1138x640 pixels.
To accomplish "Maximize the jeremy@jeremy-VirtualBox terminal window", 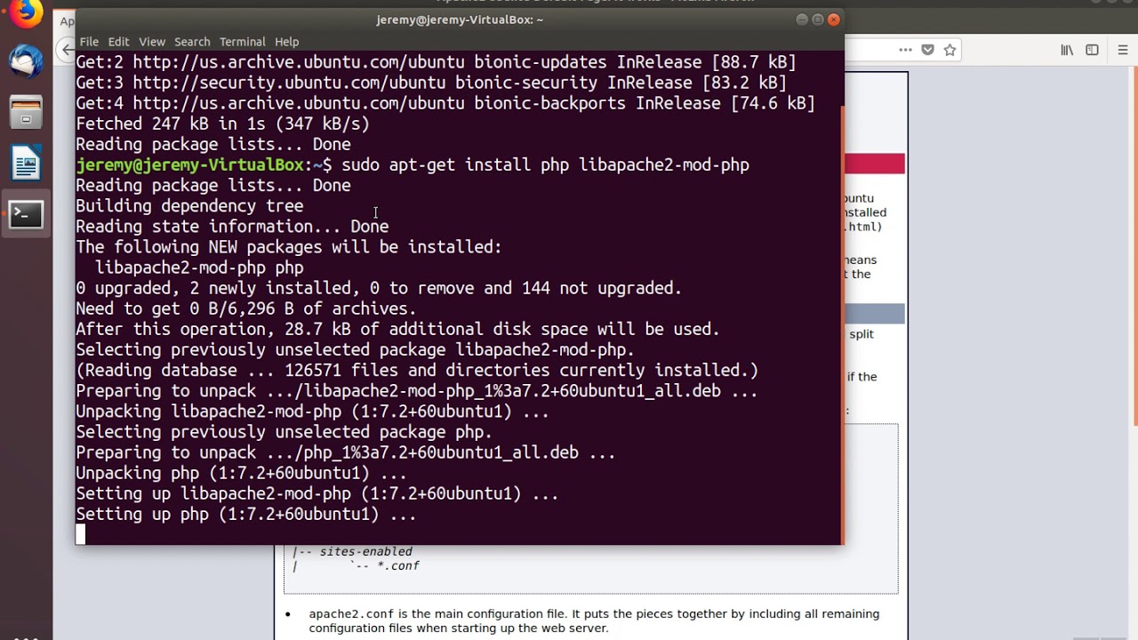I will [x=817, y=20].
